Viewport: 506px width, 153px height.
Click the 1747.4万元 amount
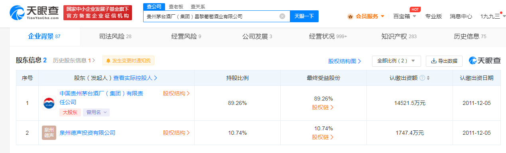[410, 133]
